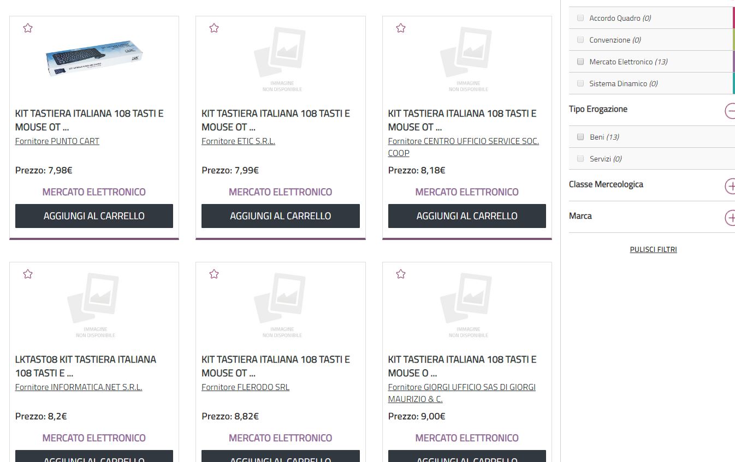Click MERCATO ELETTRONICO label on PUNTO CART card
This screenshot has height=462, width=735.
94,192
